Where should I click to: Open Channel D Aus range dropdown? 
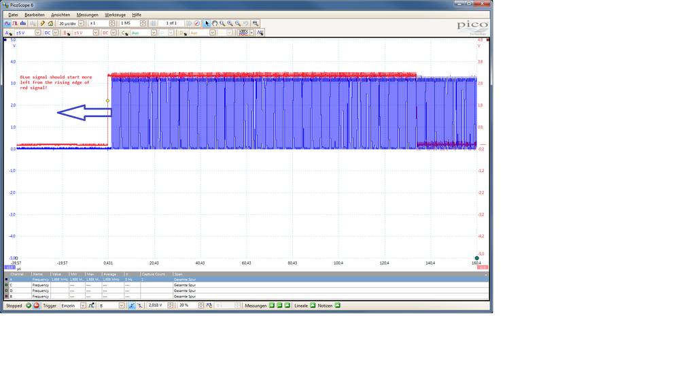coord(212,33)
